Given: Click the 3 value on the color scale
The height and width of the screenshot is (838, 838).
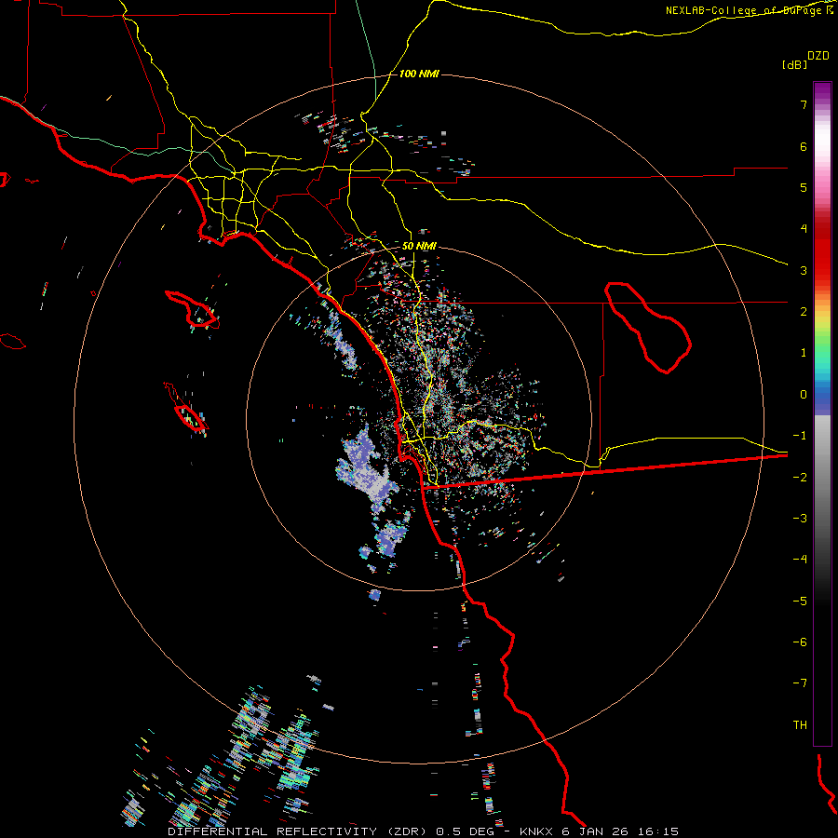Looking at the screenshot, I should (804, 270).
